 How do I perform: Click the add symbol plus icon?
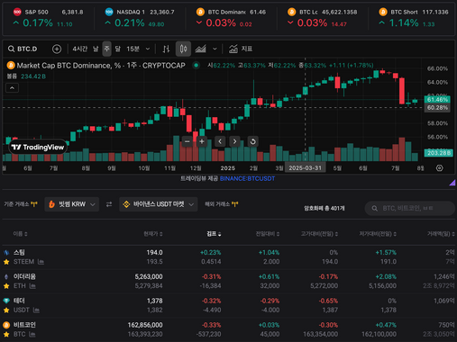coord(57,49)
